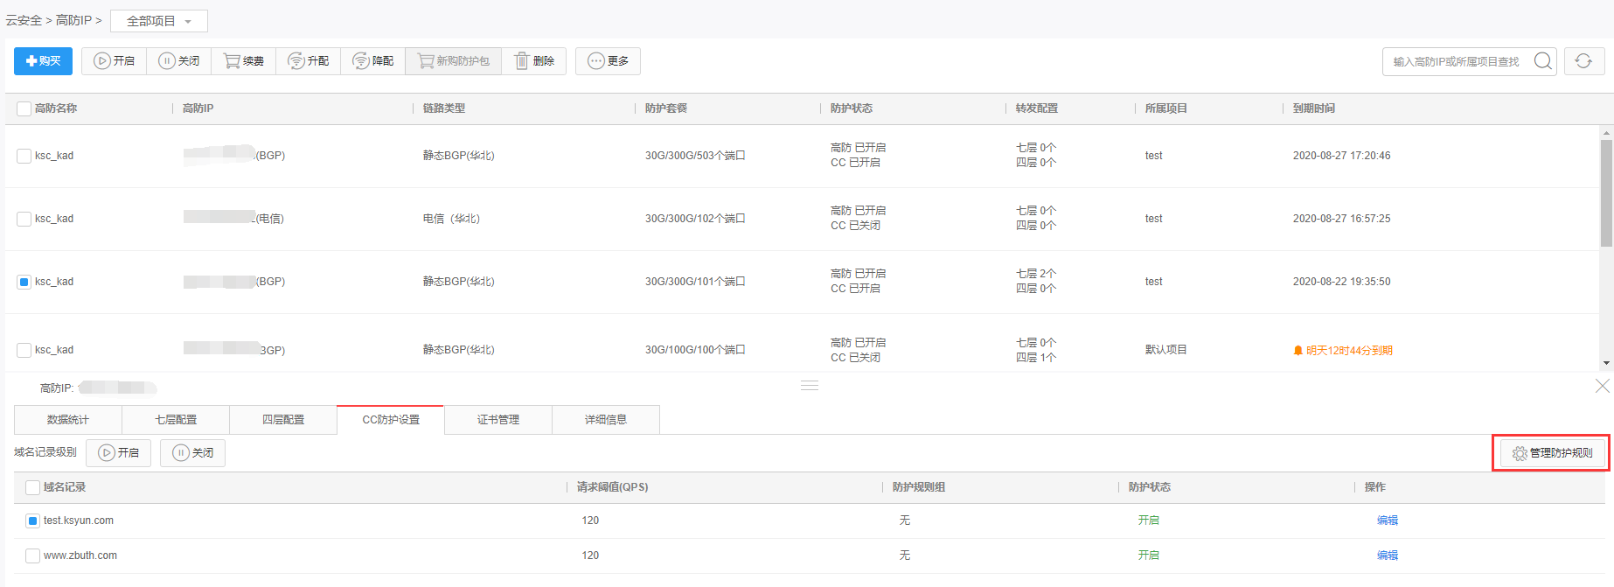Click the 30G/300G/503个端口 package cell
The image size is (1614, 587).
coord(695,156)
